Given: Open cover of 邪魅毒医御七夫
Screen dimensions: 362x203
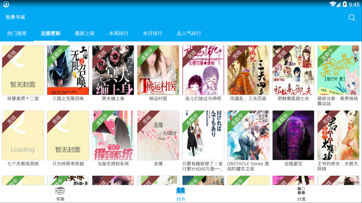Looking at the screenshot, I should [293, 70].
